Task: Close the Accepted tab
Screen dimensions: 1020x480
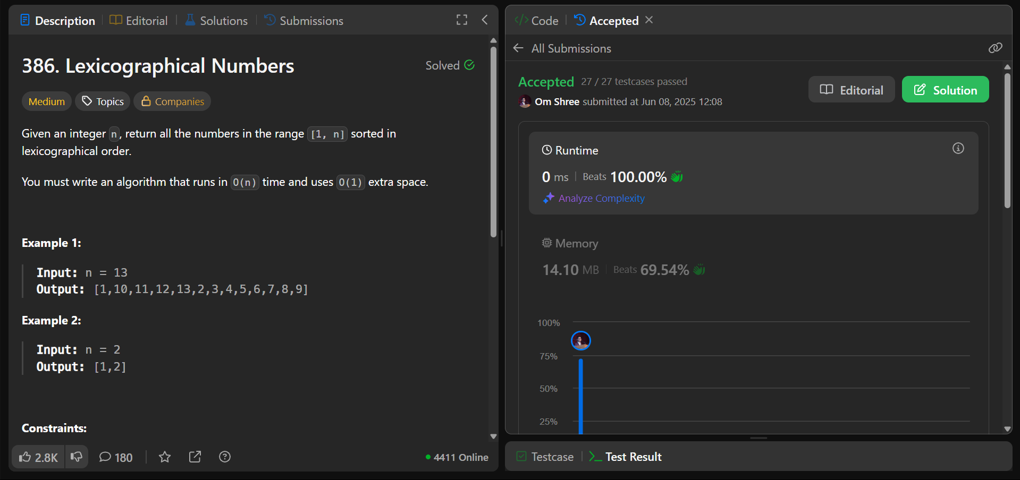Action: tap(649, 20)
